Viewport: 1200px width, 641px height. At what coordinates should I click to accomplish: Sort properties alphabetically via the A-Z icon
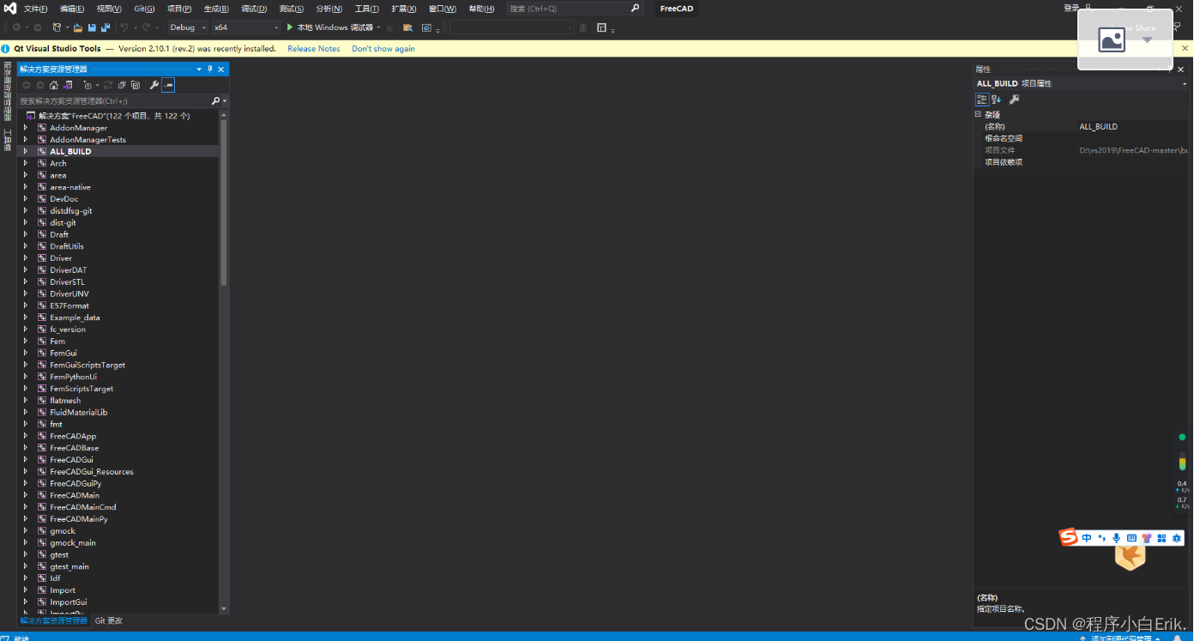click(x=997, y=100)
